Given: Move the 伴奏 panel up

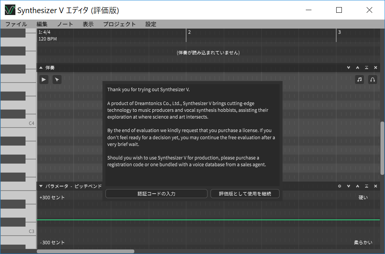Looking at the screenshot, I should pos(358,68).
